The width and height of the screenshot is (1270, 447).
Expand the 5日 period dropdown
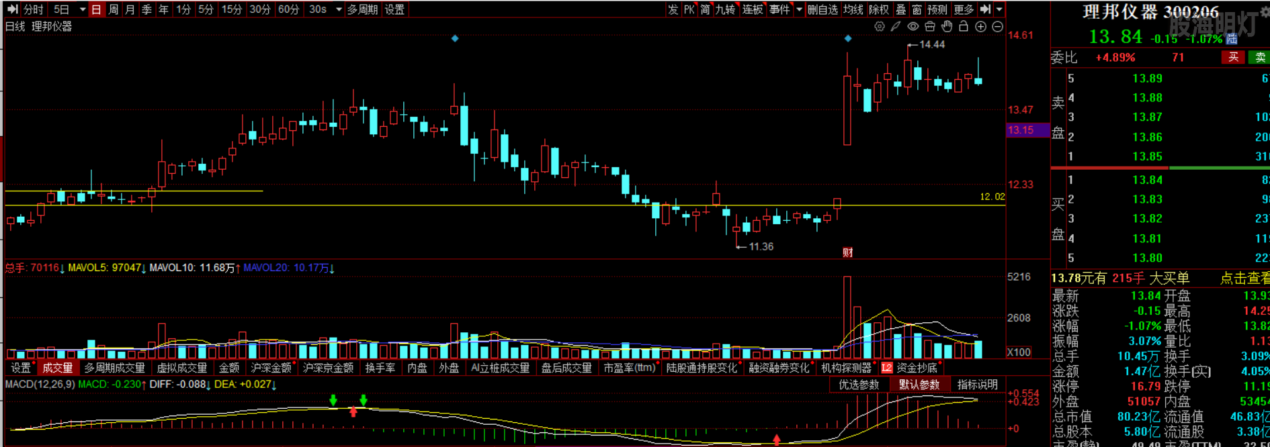[83, 9]
